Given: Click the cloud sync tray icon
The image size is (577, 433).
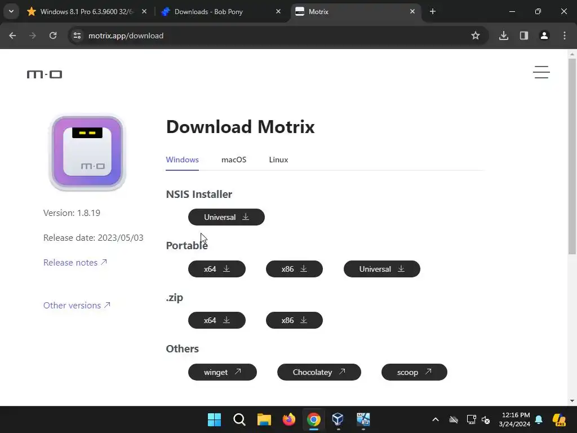Looking at the screenshot, I should (454, 419).
